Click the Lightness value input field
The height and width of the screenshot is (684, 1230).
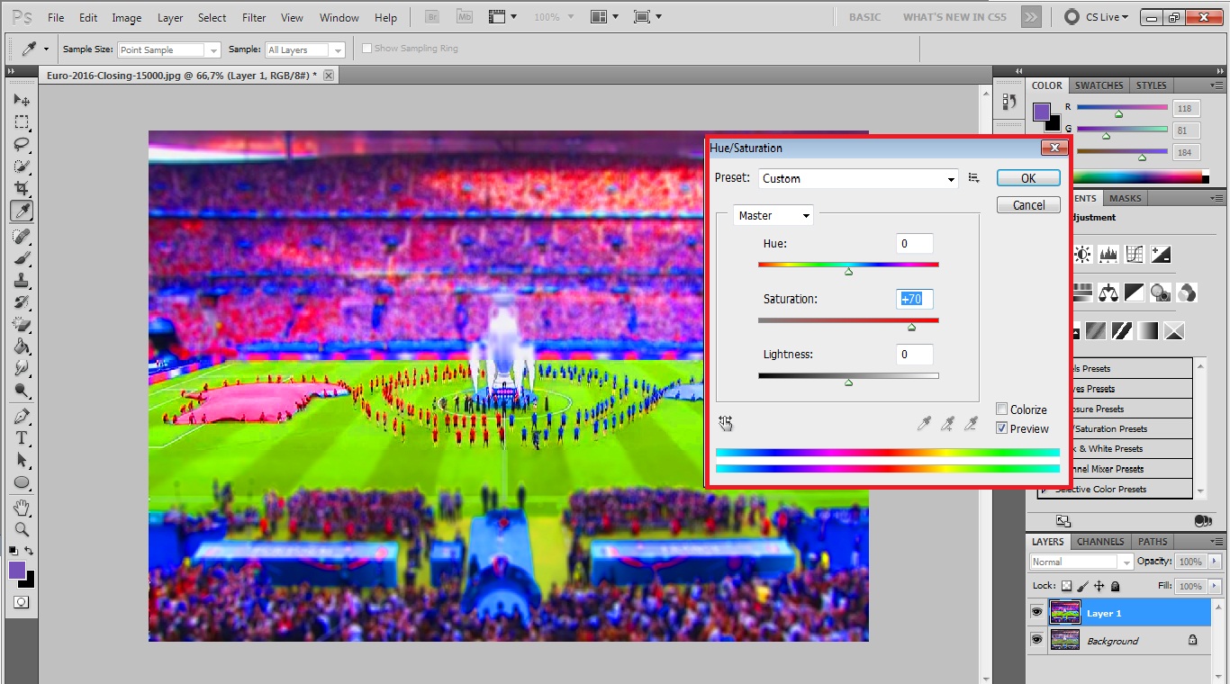(x=914, y=355)
